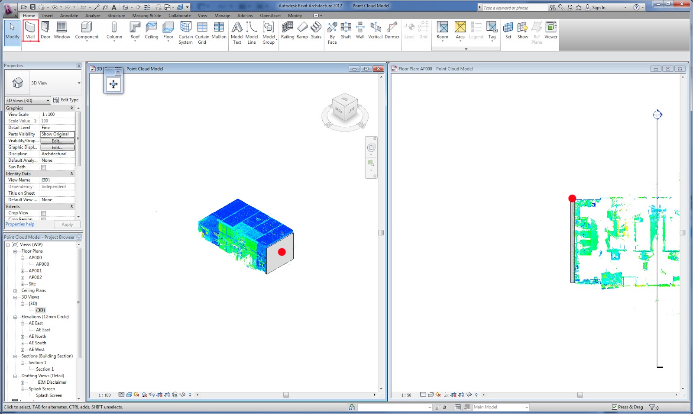Open the Massing & Site ribbon tab
Viewport: 693px width, 414px height.
tap(146, 15)
